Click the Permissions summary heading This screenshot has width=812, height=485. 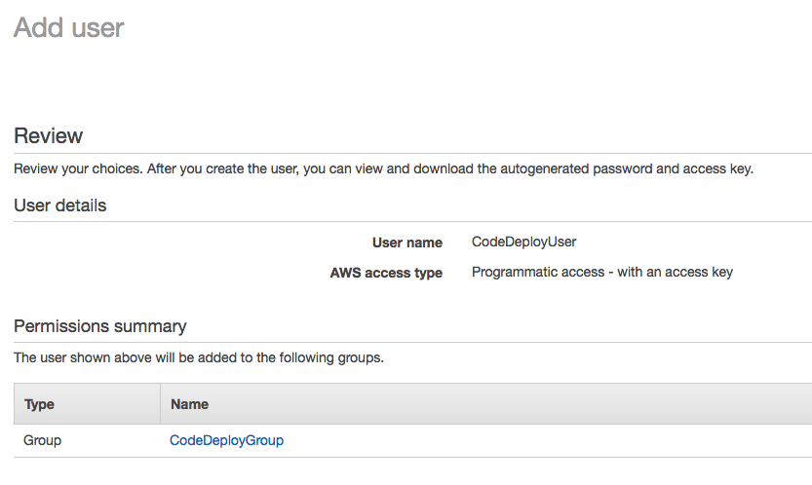(x=100, y=326)
